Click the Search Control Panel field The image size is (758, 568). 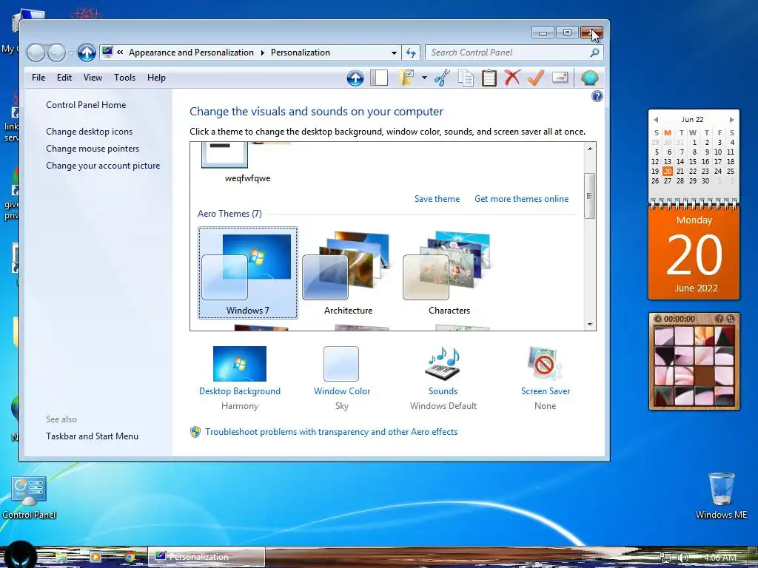click(514, 53)
